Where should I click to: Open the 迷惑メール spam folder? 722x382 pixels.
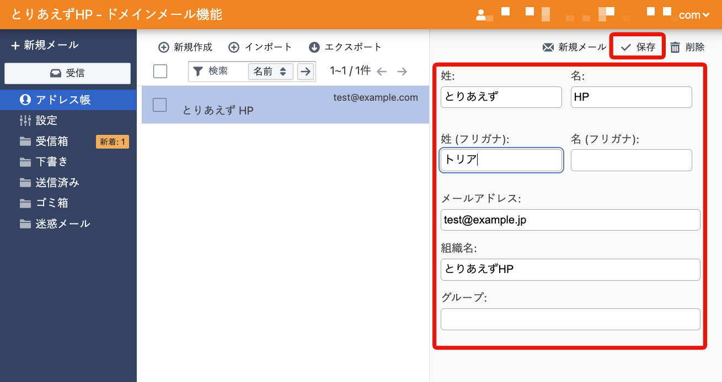coord(62,223)
